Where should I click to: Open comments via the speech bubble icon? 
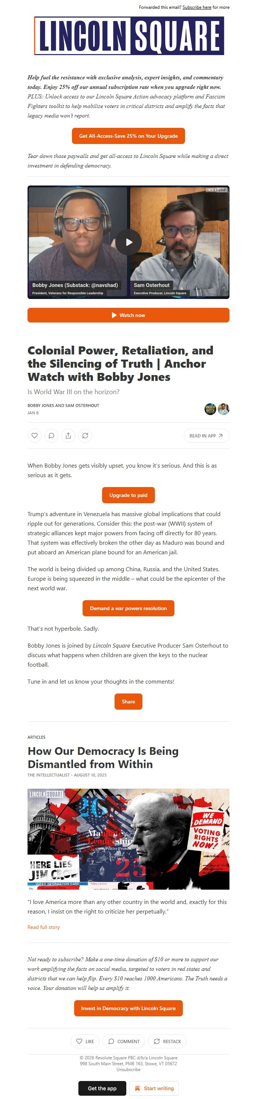[51, 436]
